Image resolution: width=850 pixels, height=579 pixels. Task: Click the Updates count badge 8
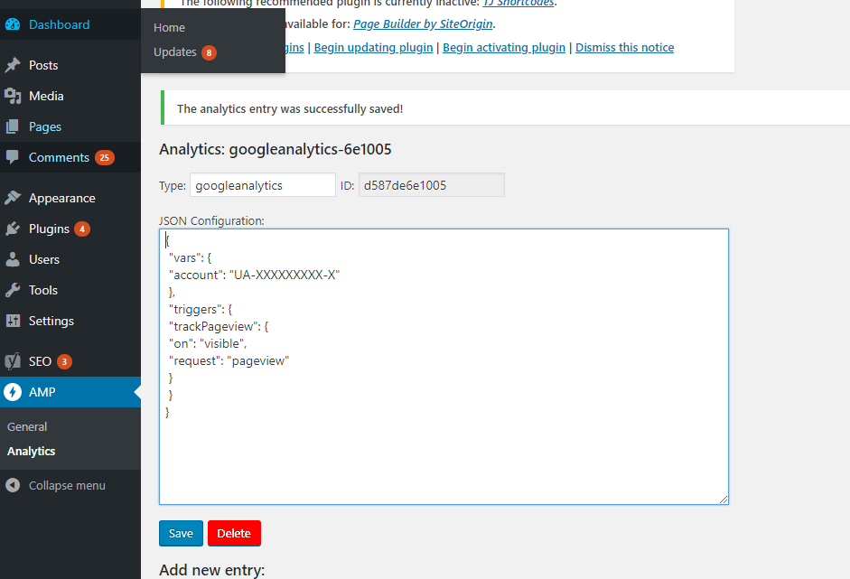tap(209, 52)
